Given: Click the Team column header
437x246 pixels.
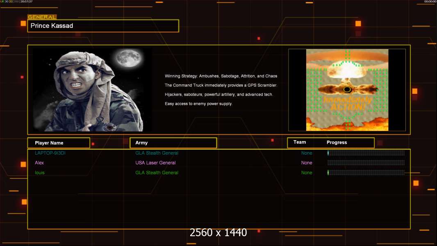Looking at the screenshot, I should click(300, 142).
